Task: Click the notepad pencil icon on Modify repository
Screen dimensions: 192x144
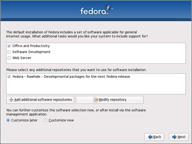Action: pos(96,100)
